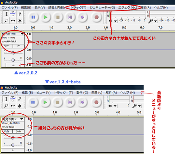Screen dimensions: 175x154
Task: Select the Selection tool in the ver.1.3.4-beta window
Action: click(x=6, y=99)
